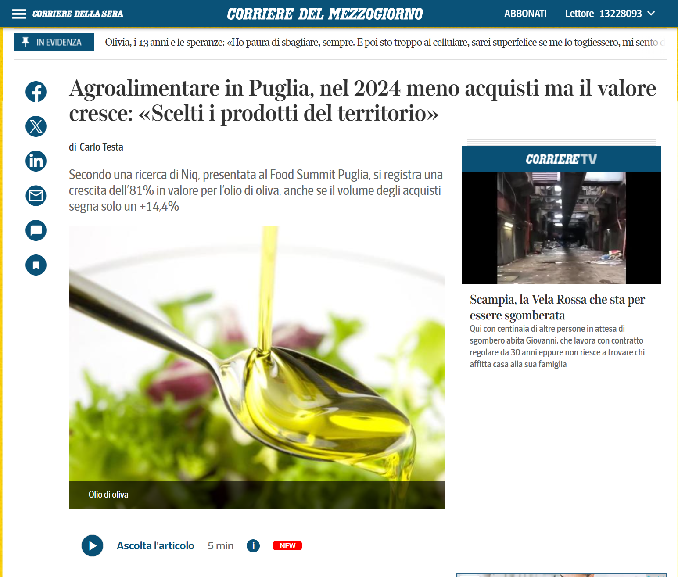678x577 pixels.
Task: Share article on Facebook
Action: [36, 92]
